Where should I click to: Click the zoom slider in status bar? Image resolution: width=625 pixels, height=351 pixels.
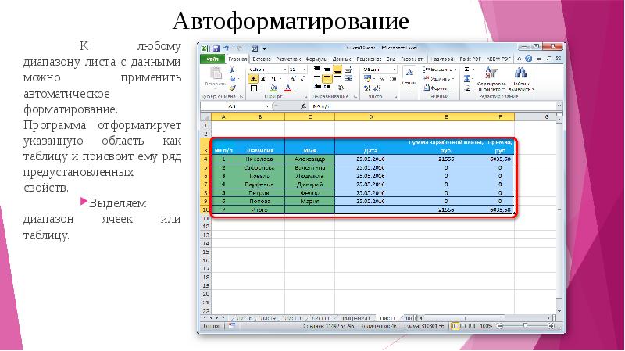pos(526,324)
